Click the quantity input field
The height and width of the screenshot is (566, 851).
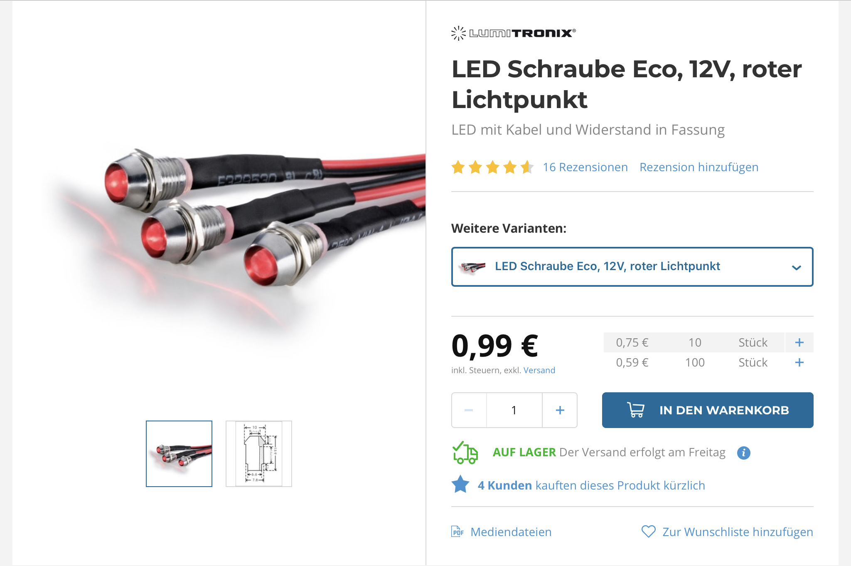pyautogui.click(x=514, y=410)
